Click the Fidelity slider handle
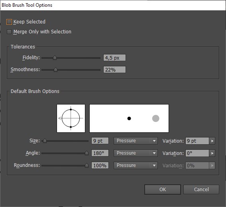The height and width of the screenshot is (207, 226). point(55,58)
